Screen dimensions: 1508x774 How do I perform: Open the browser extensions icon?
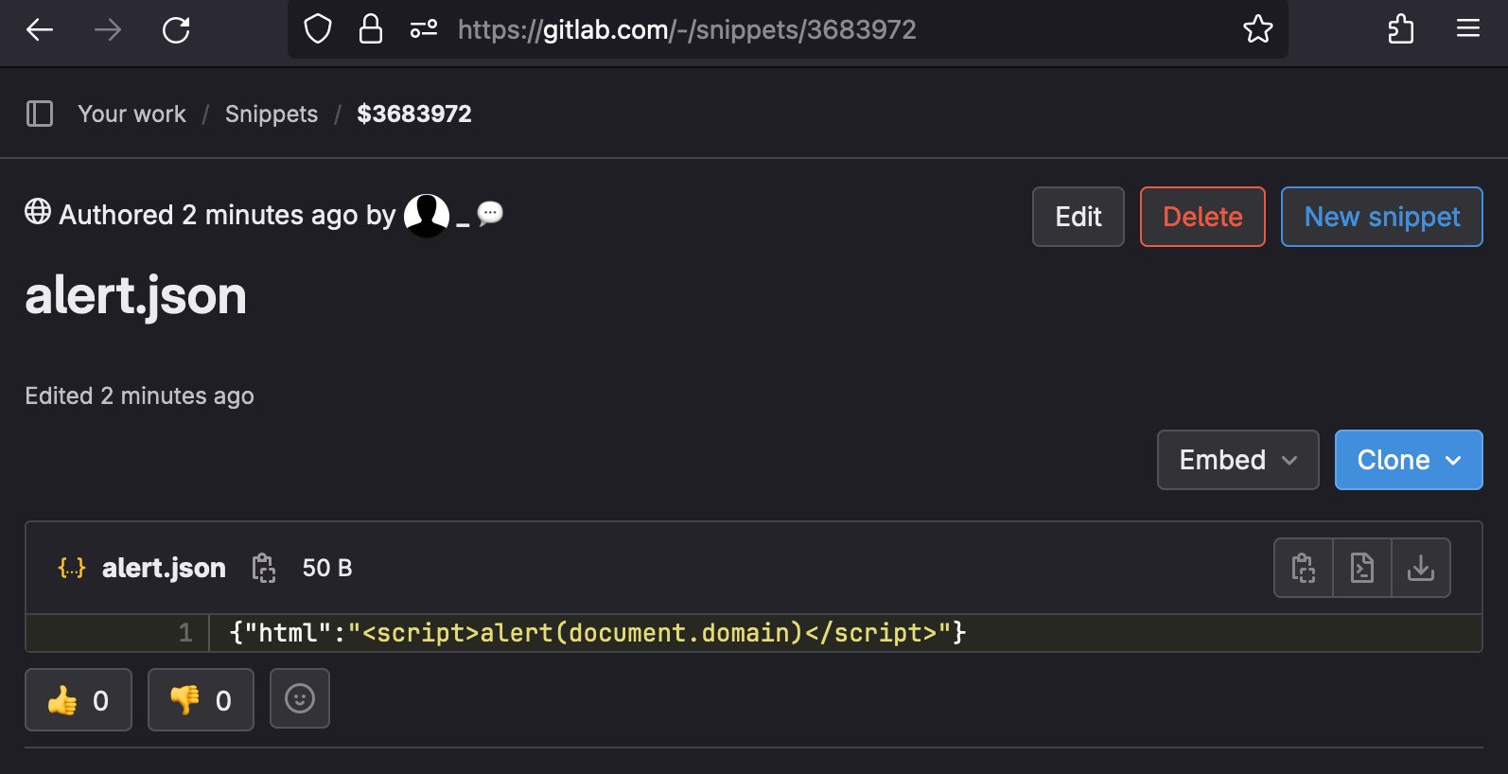click(x=1400, y=29)
